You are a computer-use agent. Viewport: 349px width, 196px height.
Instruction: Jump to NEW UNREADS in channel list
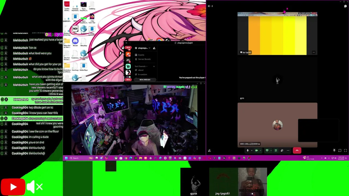pos(145,79)
